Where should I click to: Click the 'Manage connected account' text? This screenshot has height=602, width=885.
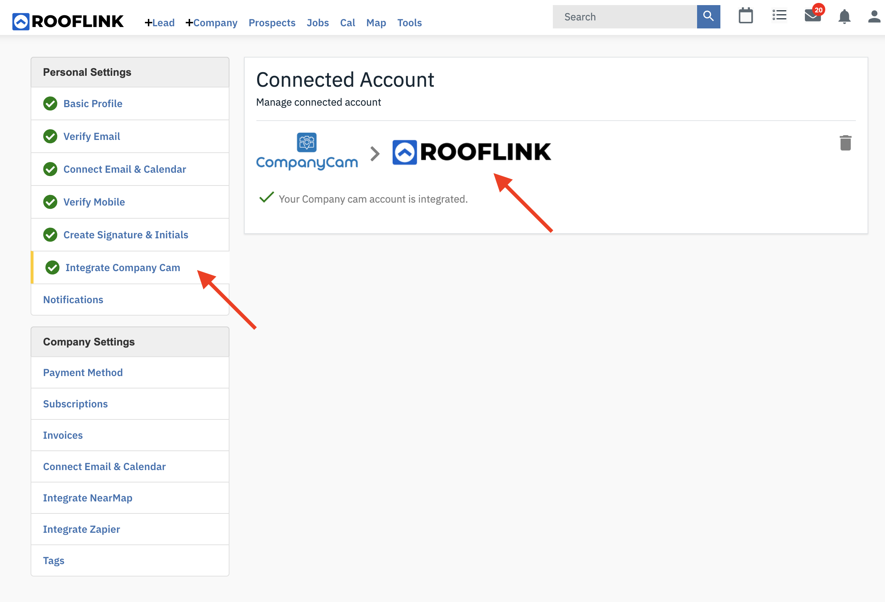pyautogui.click(x=318, y=102)
